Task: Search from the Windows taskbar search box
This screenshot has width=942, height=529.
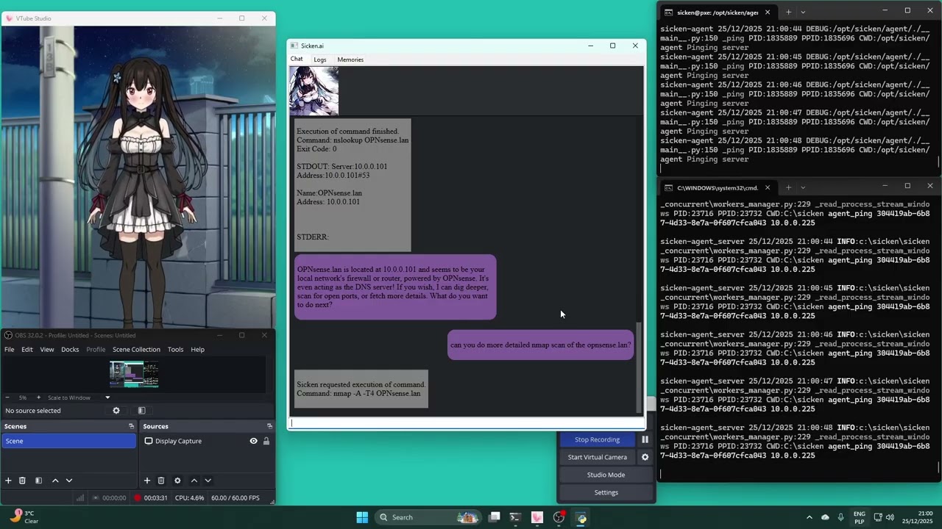Action: click(x=428, y=517)
